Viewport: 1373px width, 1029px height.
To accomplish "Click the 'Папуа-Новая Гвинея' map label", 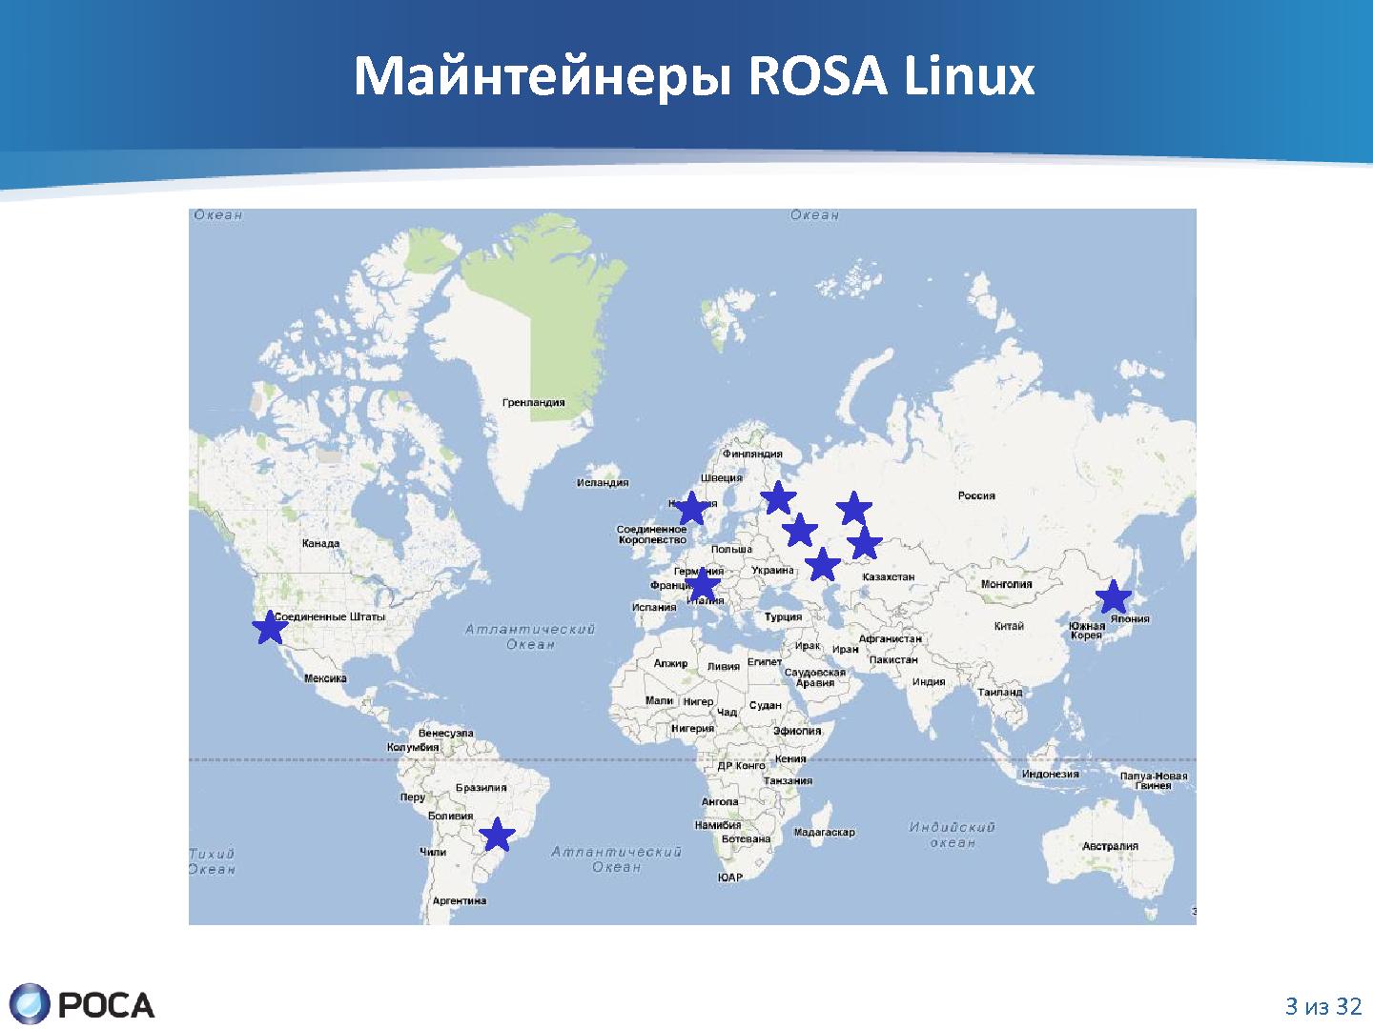I will point(1154,781).
